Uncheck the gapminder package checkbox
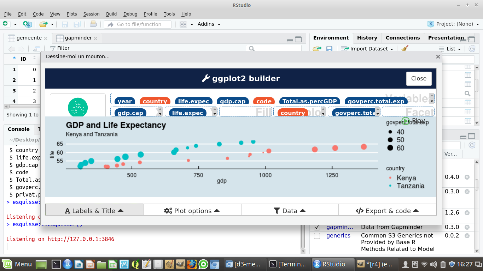The width and height of the screenshot is (483, 271). 317,227
